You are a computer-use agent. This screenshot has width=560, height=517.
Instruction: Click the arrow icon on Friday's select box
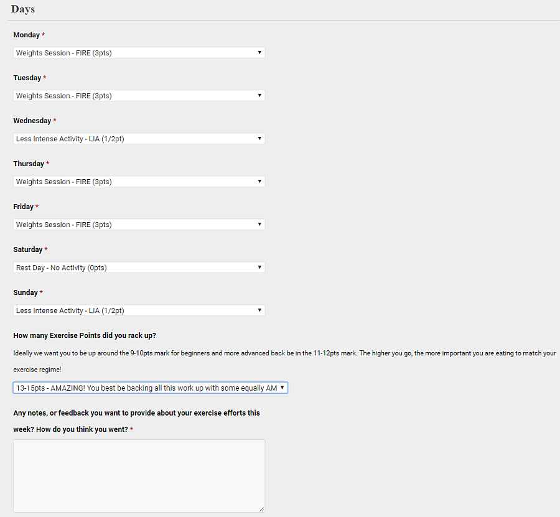[259, 225]
